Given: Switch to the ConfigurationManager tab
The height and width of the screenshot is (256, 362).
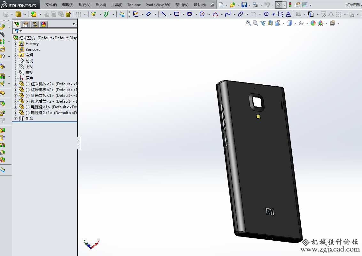Looking at the screenshot, I should (35, 24).
